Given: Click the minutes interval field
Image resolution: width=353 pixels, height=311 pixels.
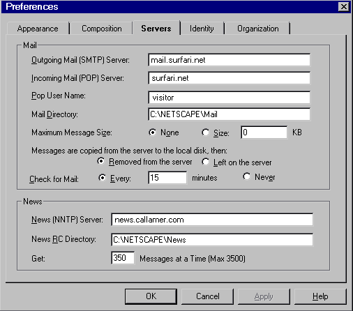Looking at the screenshot, I should pyautogui.click(x=167, y=178).
